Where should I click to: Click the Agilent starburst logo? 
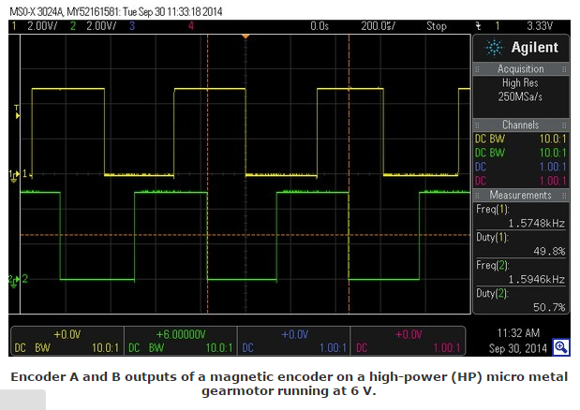[x=494, y=48]
